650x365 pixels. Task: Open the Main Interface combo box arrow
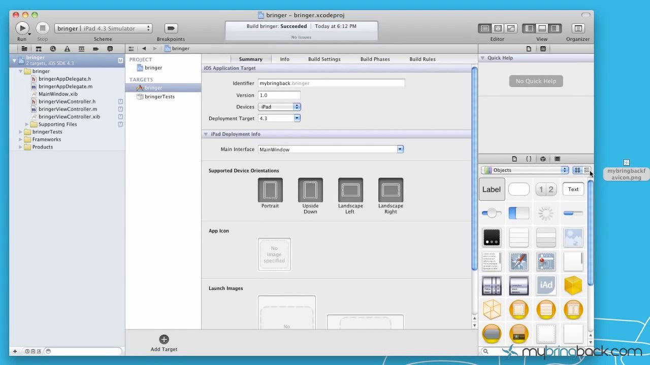pos(400,149)
